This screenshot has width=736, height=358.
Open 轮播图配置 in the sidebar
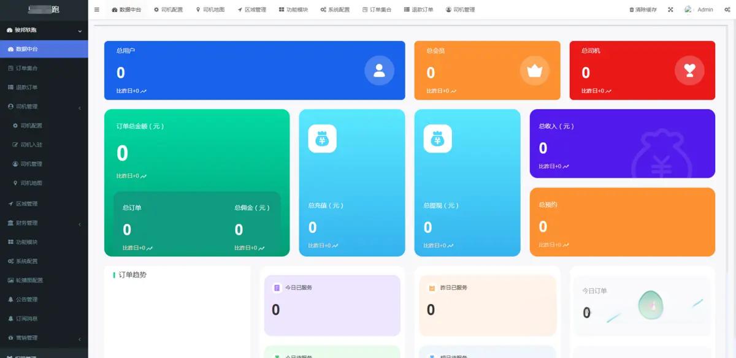coord(29,280)
